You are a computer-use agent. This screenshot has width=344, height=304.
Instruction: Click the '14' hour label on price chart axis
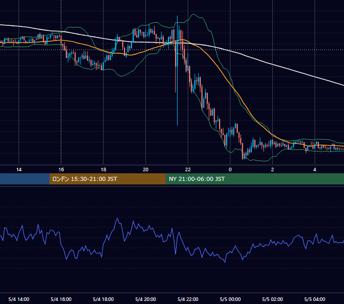click(19, 170)
